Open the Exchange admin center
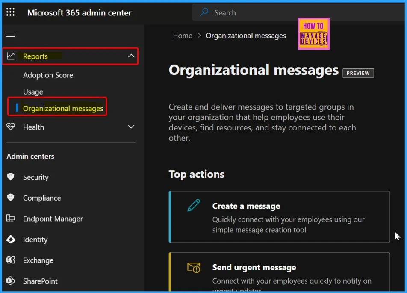The image size is (407, 293). pyautogui.click(x=38, y=260)
